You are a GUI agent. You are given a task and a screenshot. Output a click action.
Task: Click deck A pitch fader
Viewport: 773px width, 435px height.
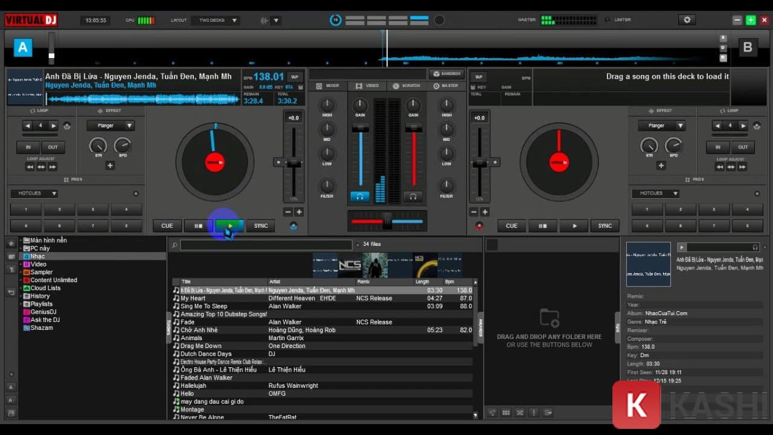tap(293, 163)
